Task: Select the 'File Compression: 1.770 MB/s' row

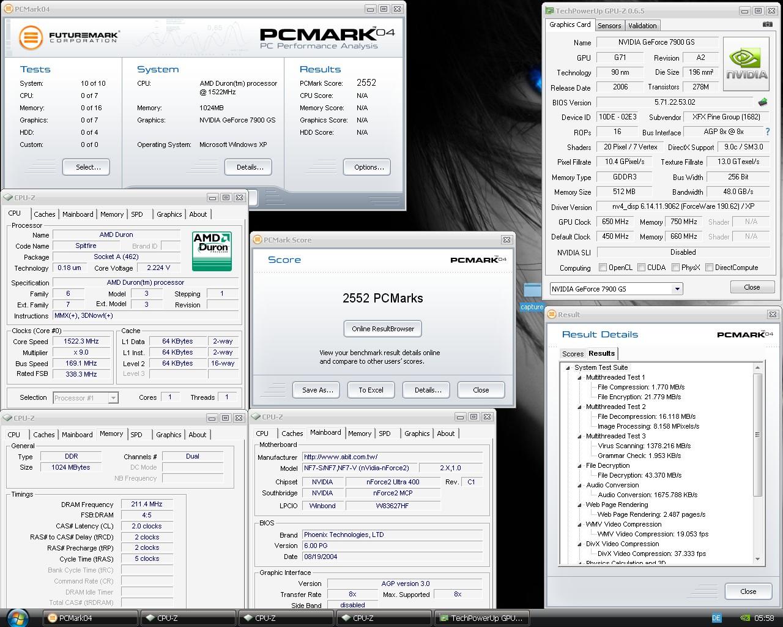Action: tap(641, 387)
